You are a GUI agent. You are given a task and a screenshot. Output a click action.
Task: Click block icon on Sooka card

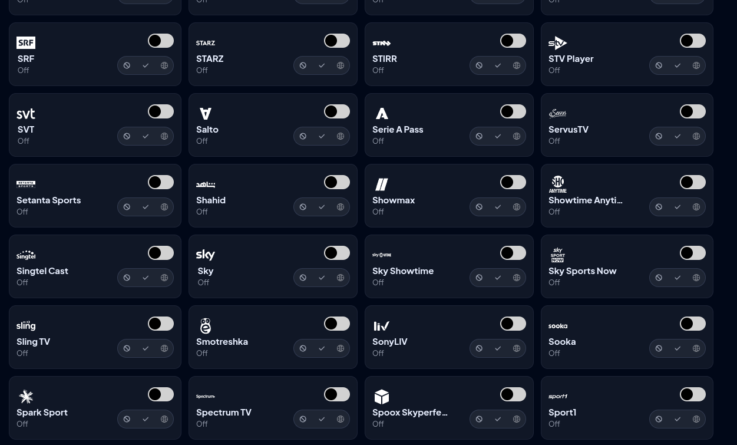click(659, 348)
